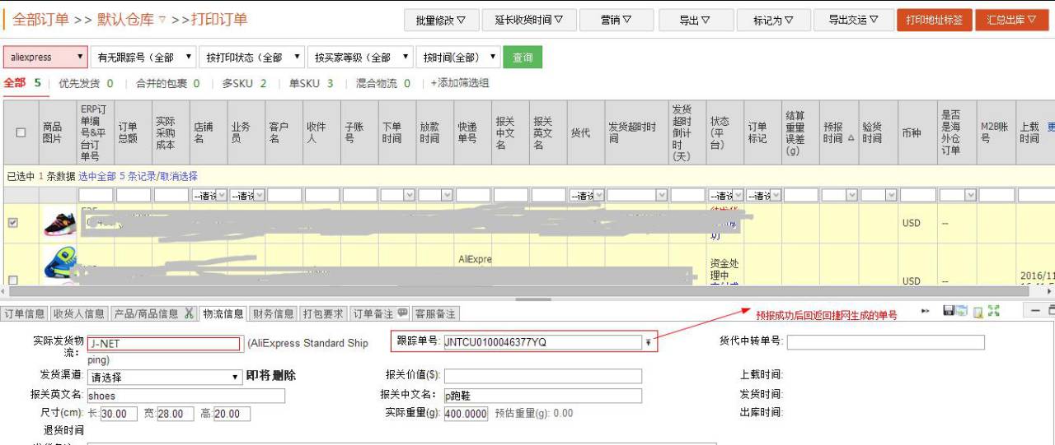1055x445 pixels.
Task: Toggle the select-all checkbox in table header
Action: pos(21,132)
